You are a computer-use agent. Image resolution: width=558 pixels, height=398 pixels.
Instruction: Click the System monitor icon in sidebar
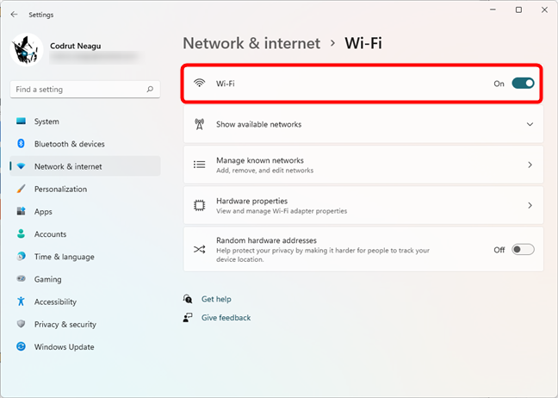click(x=21, y=121)
